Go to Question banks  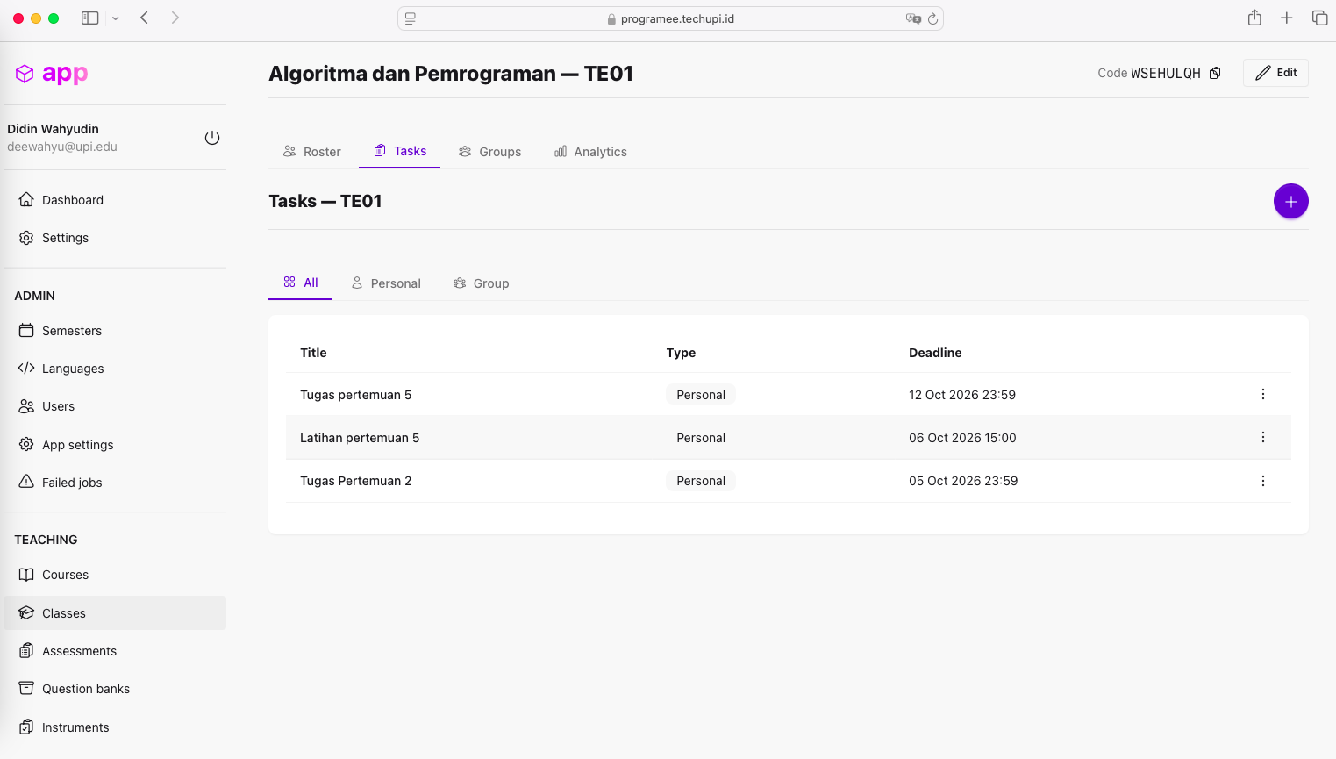pyautogui.click(x=115, y=689)
